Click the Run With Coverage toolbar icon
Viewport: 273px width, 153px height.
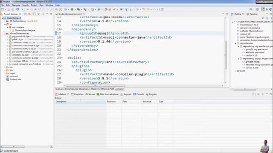coord(78,9)
